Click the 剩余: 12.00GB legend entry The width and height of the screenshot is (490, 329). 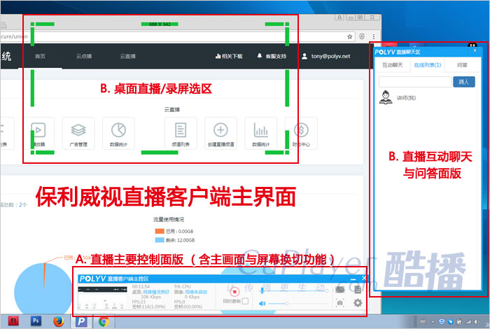(x=175, y=240)
